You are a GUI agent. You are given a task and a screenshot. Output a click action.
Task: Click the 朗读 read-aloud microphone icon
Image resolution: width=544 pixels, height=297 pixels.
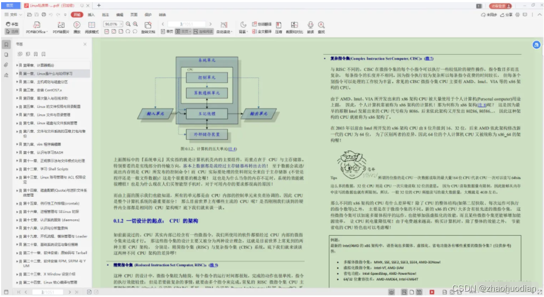(311, 25)
